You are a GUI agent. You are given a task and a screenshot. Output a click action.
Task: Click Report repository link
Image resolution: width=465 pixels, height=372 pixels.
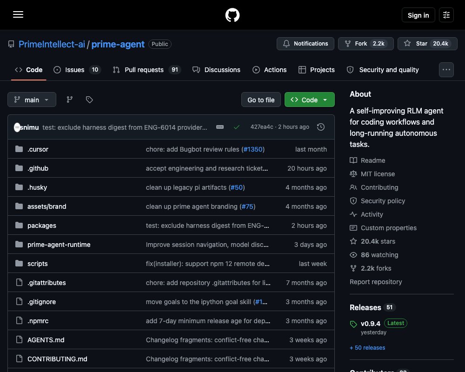point(376,282)
